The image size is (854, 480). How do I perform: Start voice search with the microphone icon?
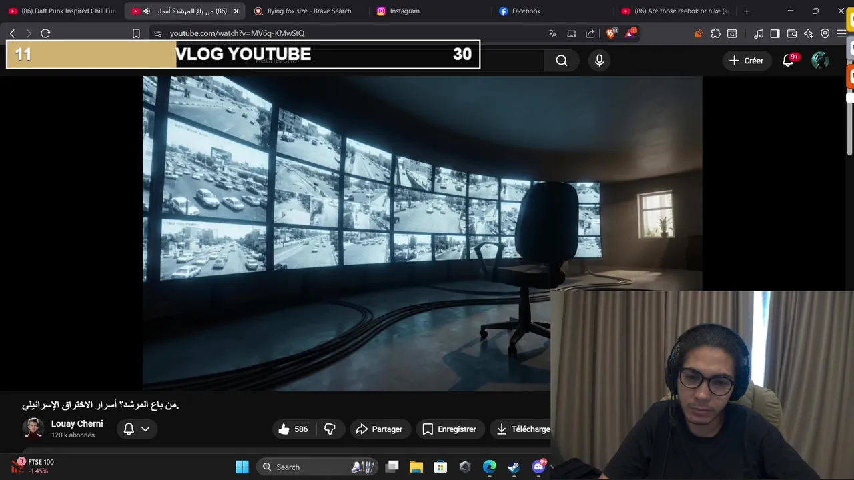[x=599, y=61]
